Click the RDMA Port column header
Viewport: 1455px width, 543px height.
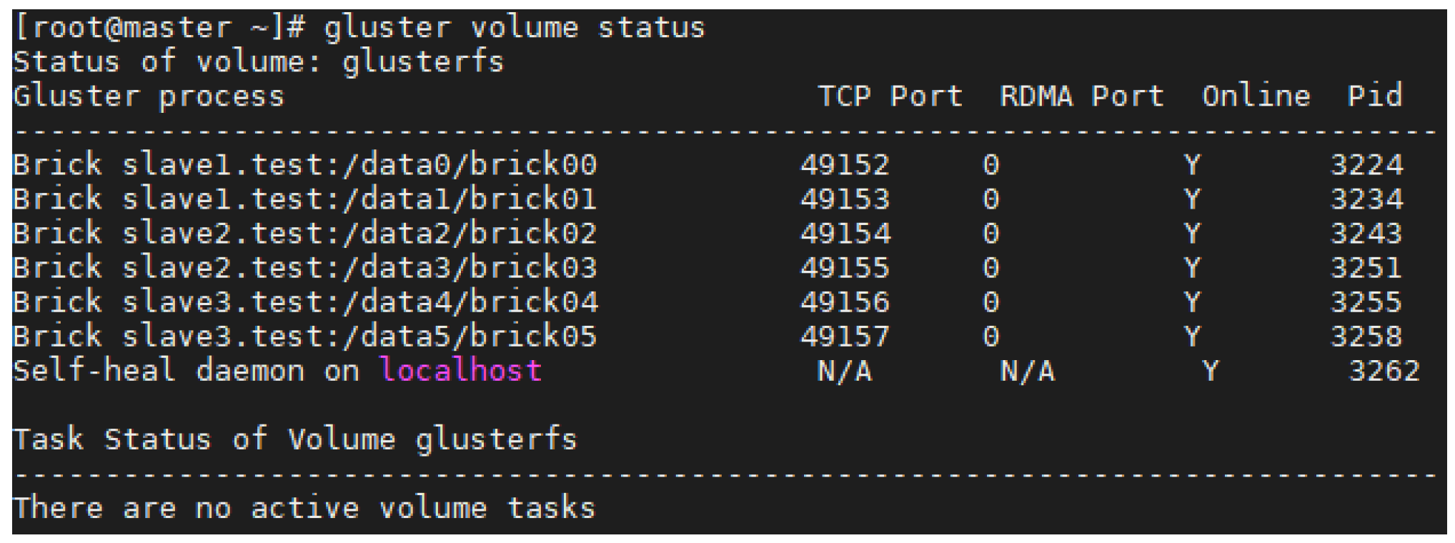1081,96
